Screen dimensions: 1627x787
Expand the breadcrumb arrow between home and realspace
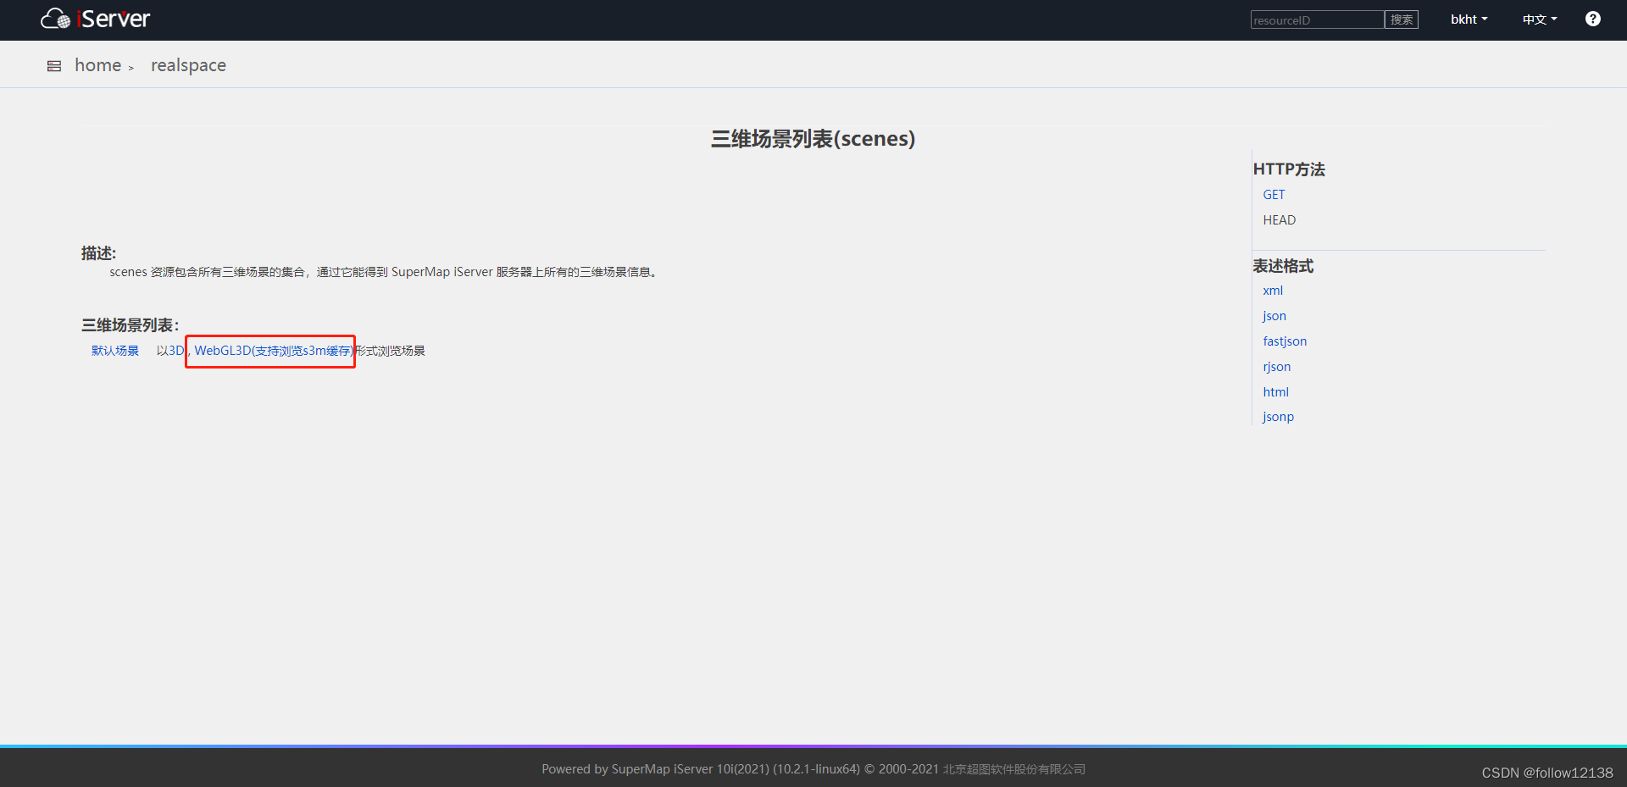point(132,67)
